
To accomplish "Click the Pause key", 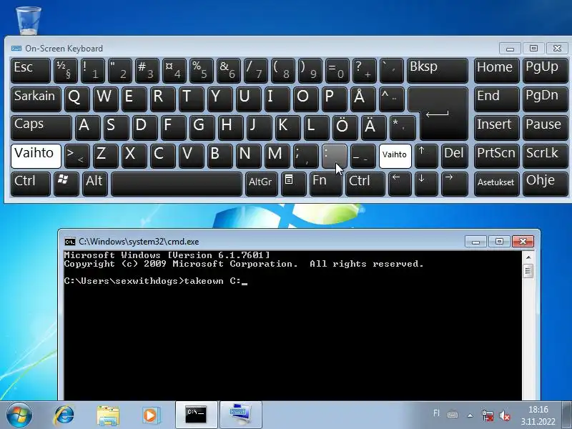I will 546,128.
